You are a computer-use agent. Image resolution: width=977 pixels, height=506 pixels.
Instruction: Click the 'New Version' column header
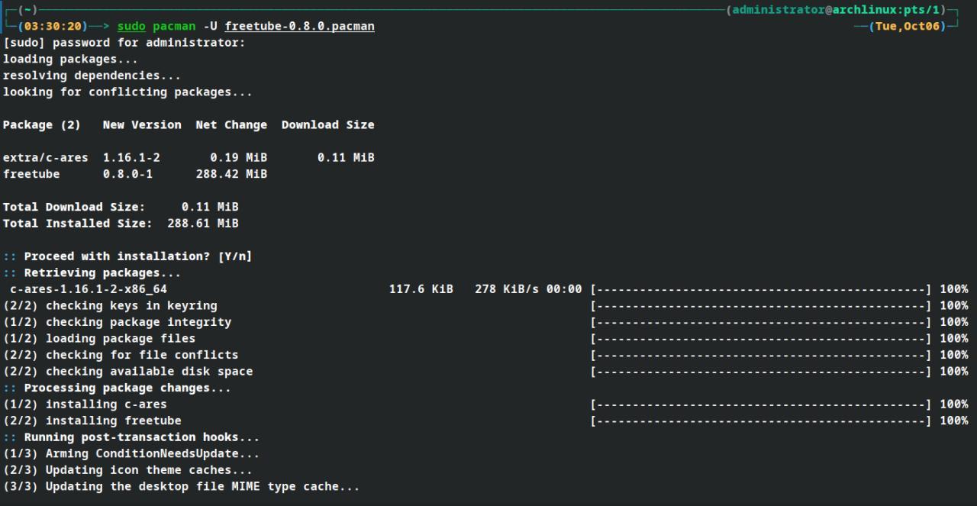pos(142,125)
